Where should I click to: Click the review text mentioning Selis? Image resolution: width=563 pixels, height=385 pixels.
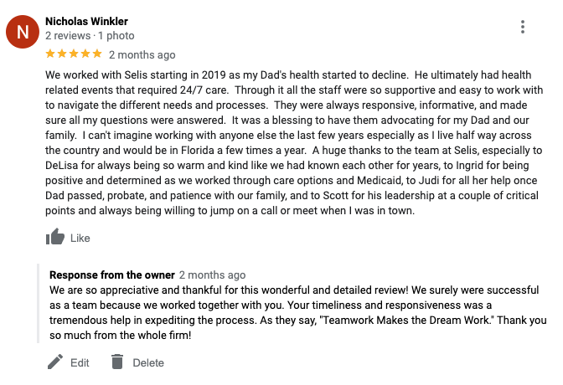pyautogui.click(x=294, y=142)
